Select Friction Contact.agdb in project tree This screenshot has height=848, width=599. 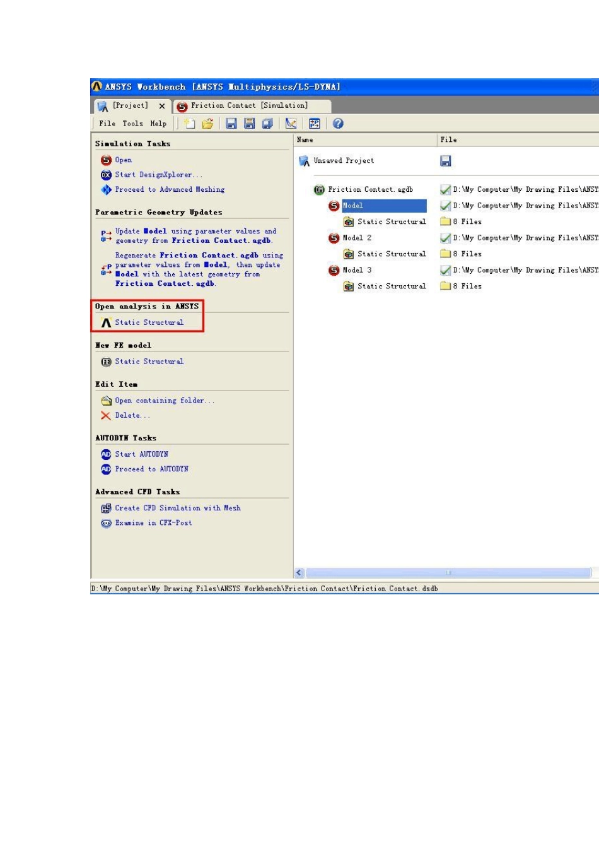[x=370, y=189]
